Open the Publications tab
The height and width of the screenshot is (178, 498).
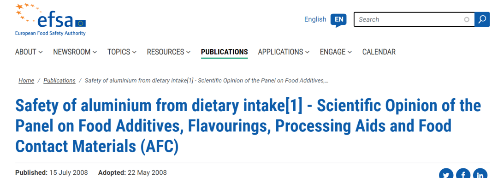point(224,52)
